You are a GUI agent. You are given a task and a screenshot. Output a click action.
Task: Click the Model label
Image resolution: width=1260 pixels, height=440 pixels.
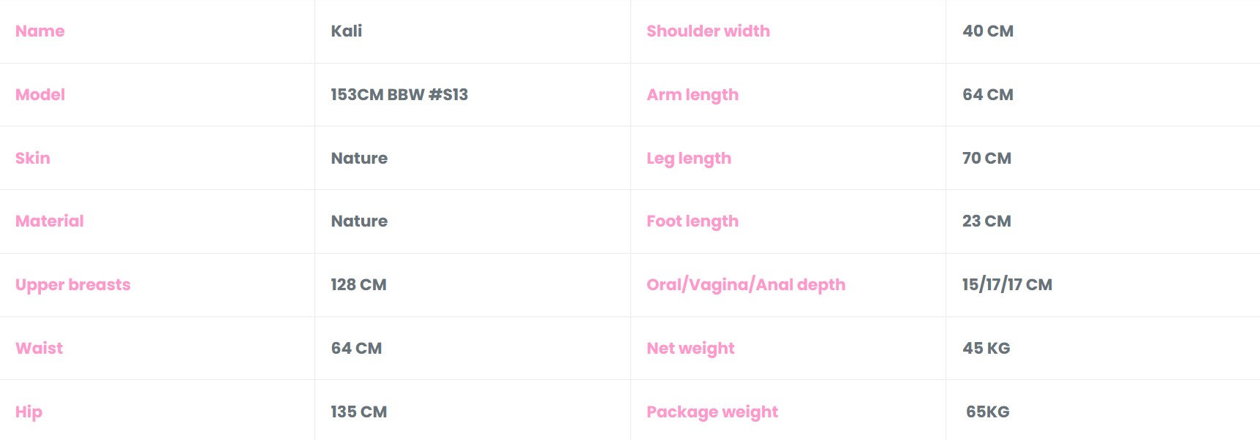click(x=40, y=95)
